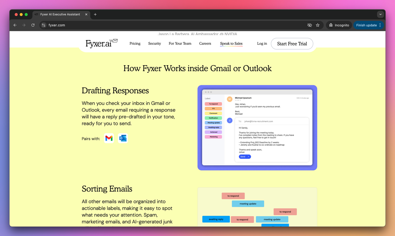
Task: Click the Notification label in mockup
Action: click(x=213, y=118)
